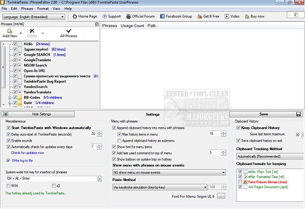
Task: Select the BB-Codes folder icon
Action: 20,97
